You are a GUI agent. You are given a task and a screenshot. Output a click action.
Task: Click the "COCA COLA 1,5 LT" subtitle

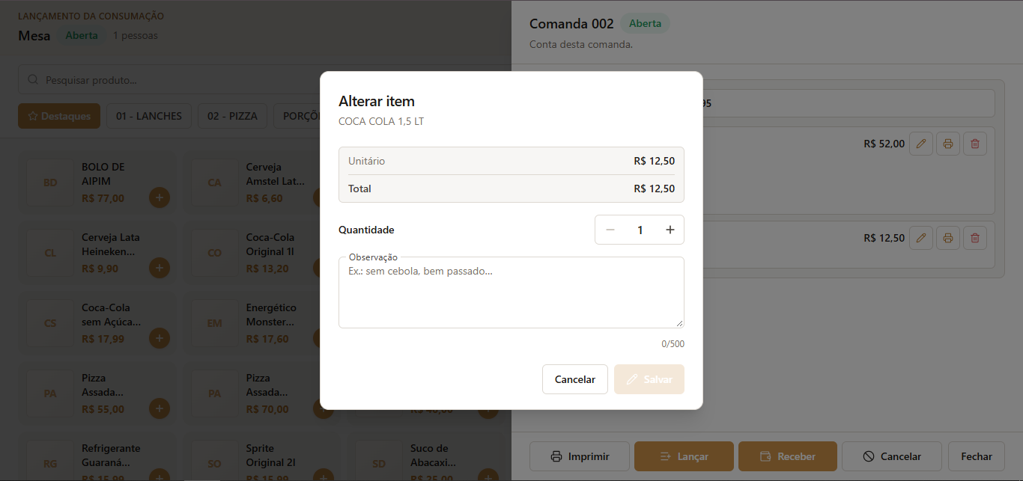pos(381,121)
